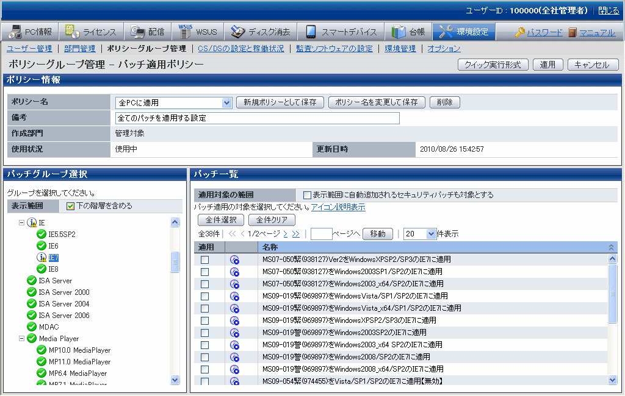Open the ライセンス license icon
Viewport: 625px width, 396px height.
pyautogui.click(x=73, y=32)
